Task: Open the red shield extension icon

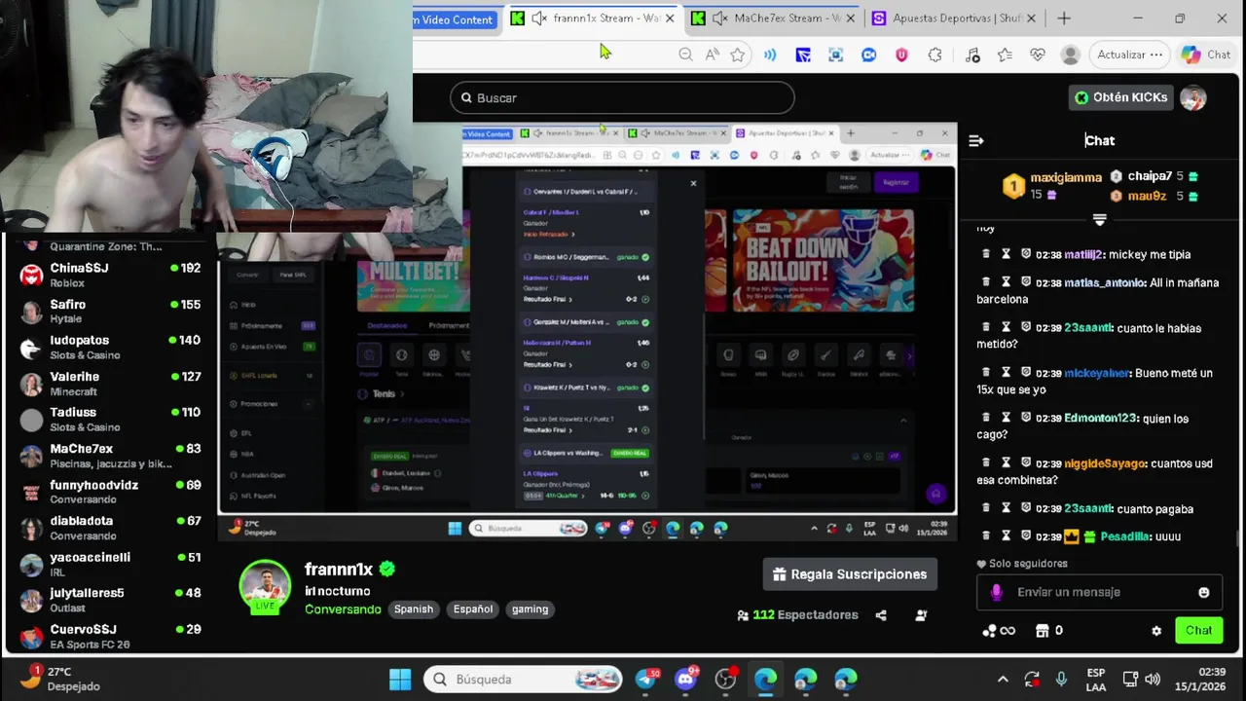Action: [901, 55]
